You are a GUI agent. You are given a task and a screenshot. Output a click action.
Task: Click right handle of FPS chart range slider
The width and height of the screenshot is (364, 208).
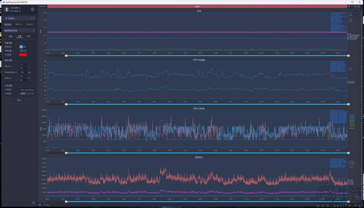pyautogui.click(x=348, y=56)
